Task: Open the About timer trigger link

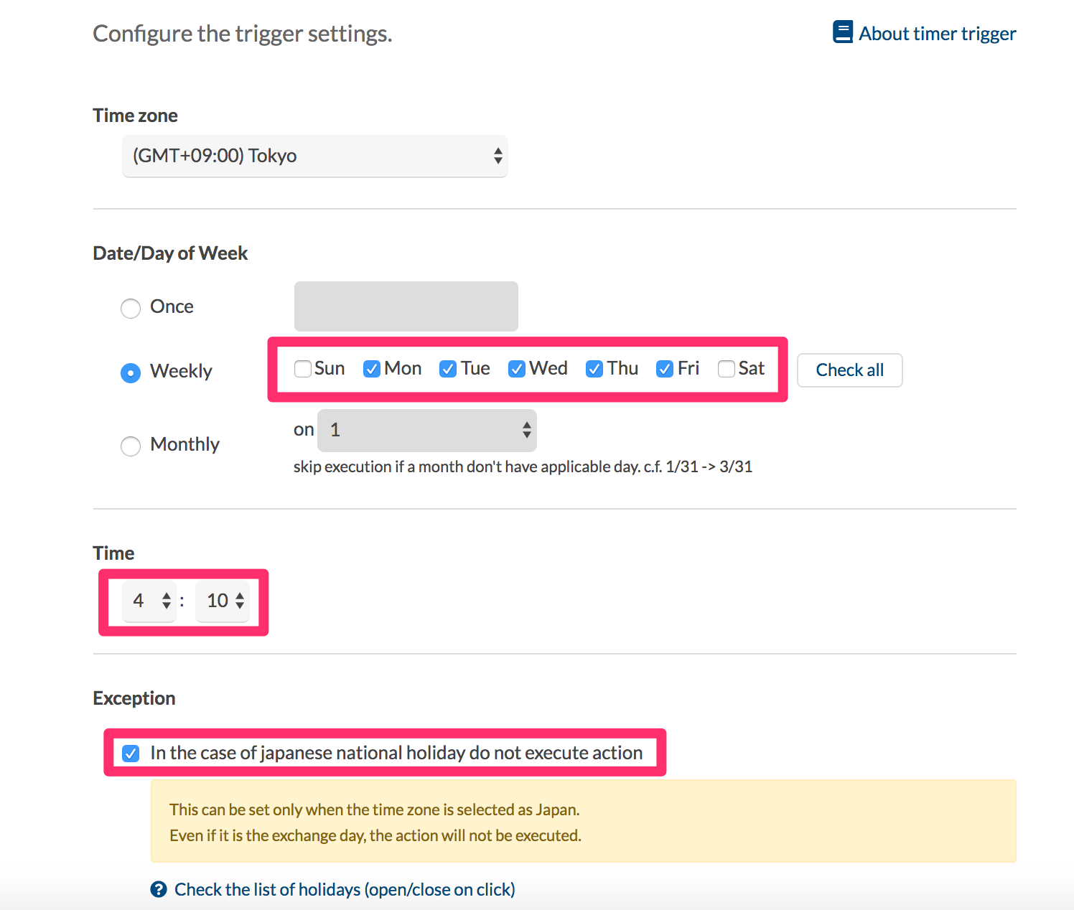Action: pos(937,34)
